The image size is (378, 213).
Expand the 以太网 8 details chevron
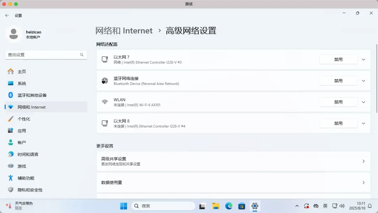[x=363, y=123]
